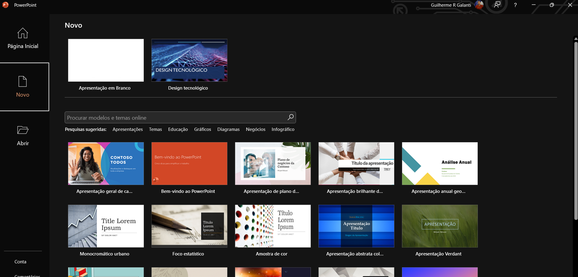This screenshot has width=578, height=277.
Task: Open Bem-vindo ao PowerPoint template
Action: click(189, 163)
